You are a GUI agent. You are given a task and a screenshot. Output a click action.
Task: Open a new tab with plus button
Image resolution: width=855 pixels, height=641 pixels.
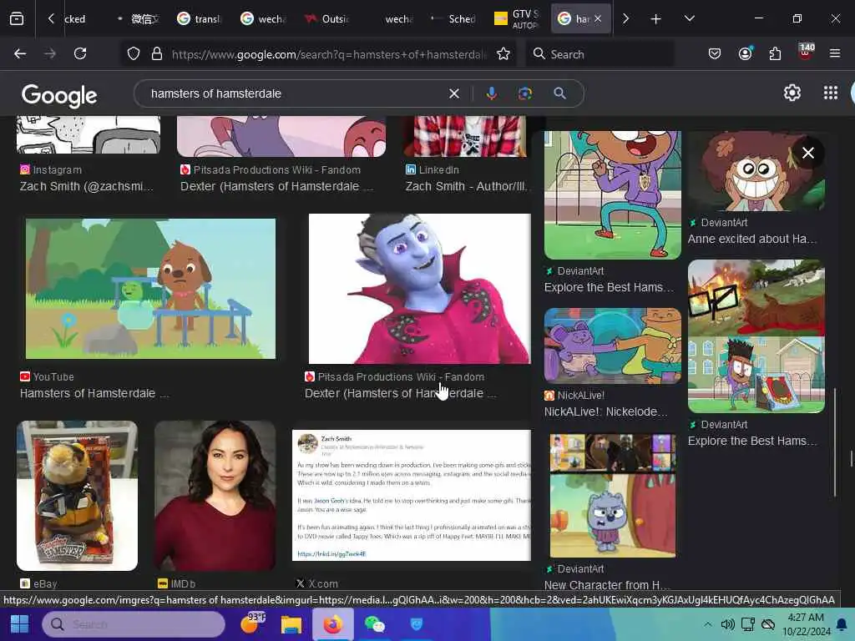click(x=655, y=19)
